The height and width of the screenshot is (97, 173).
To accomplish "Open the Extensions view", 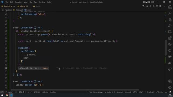I will [170, 38].
